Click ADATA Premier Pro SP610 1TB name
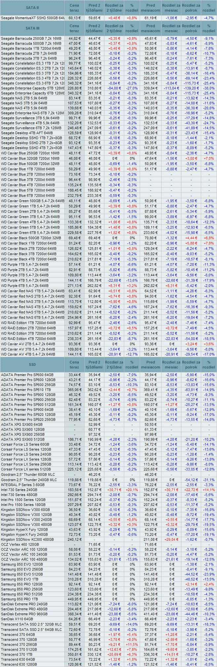Viewport: 217px width, 667px height. pos(25,390)
